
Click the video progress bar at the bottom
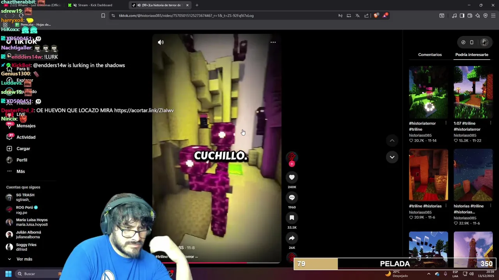(x=217, y=262)
